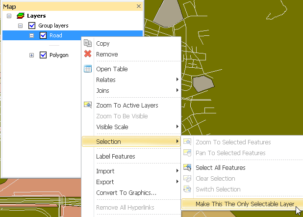
Task: Click the Open Table grid icon
Action: point(88,69)
